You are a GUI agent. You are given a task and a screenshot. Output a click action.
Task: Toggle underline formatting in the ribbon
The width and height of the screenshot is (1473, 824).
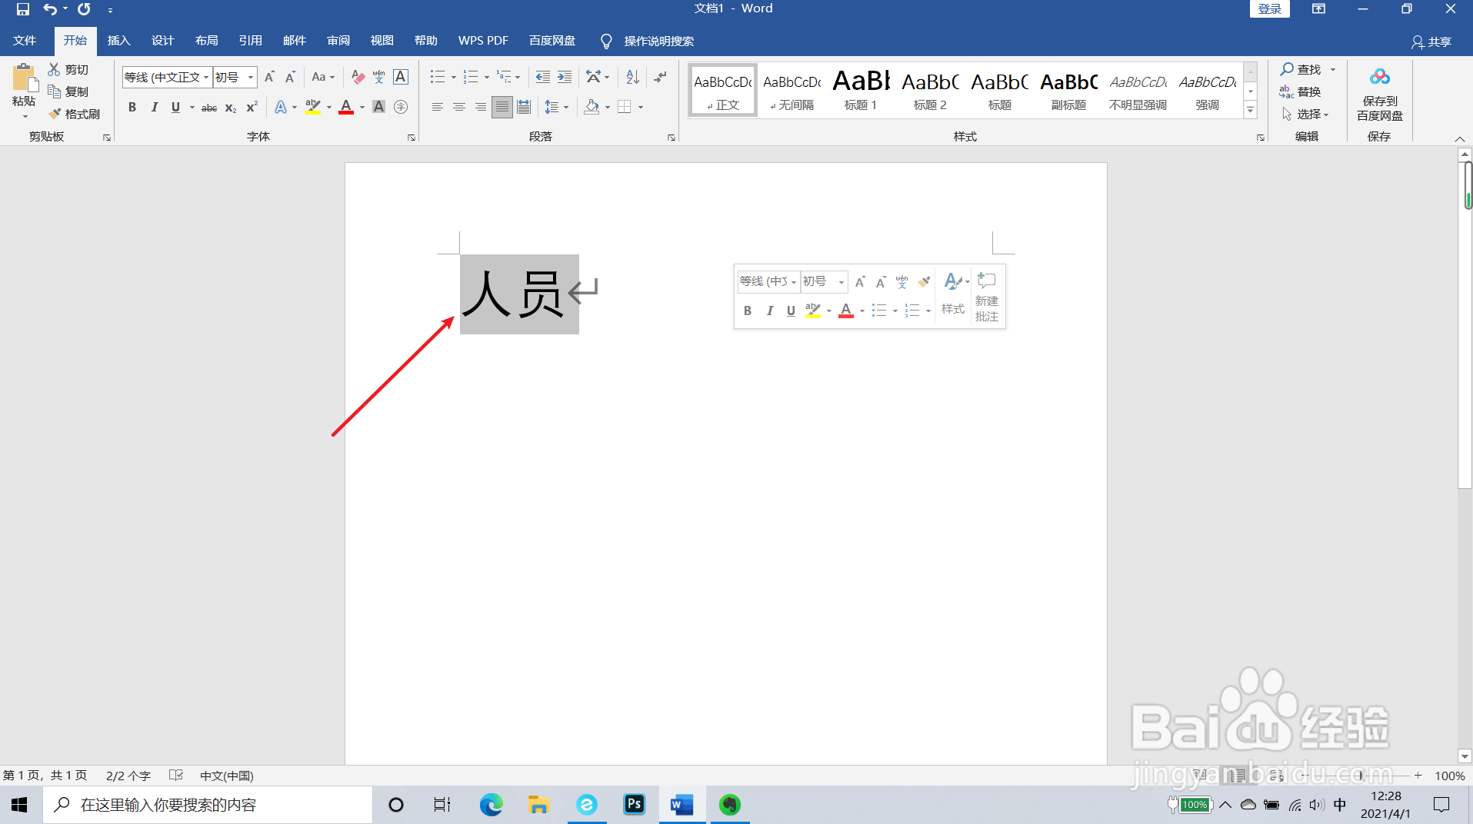175,107
